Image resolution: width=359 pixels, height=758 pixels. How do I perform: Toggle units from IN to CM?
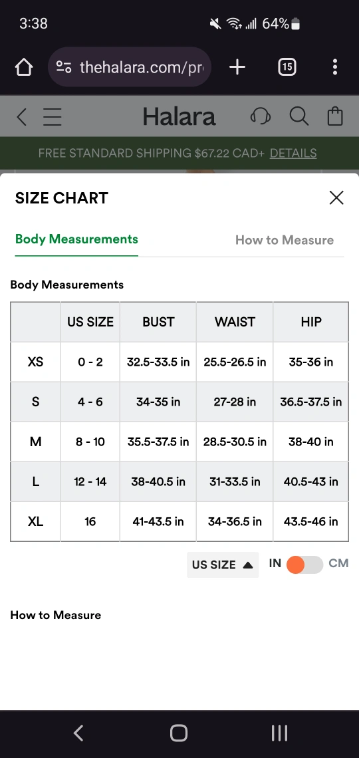point(304,565)
